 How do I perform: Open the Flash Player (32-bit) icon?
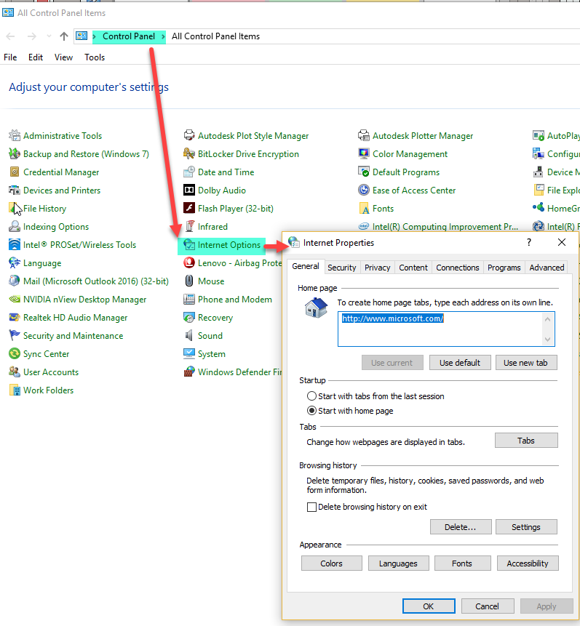(x=189, y=209)
